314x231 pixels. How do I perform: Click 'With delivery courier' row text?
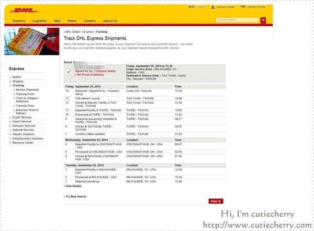(87, 98)
